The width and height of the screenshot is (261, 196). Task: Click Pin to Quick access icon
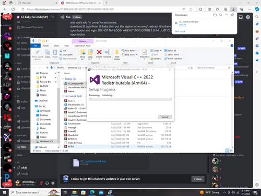(37, 52)
